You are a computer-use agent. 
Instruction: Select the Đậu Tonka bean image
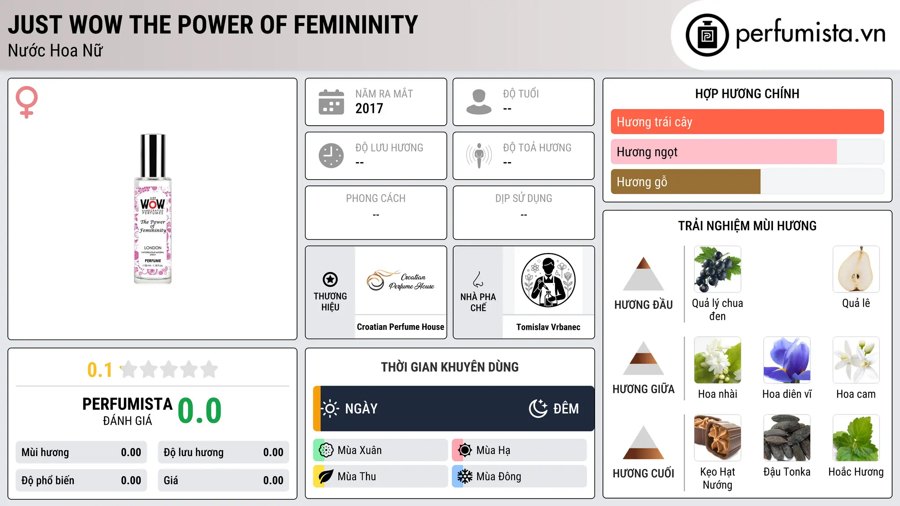coord(787,438)
